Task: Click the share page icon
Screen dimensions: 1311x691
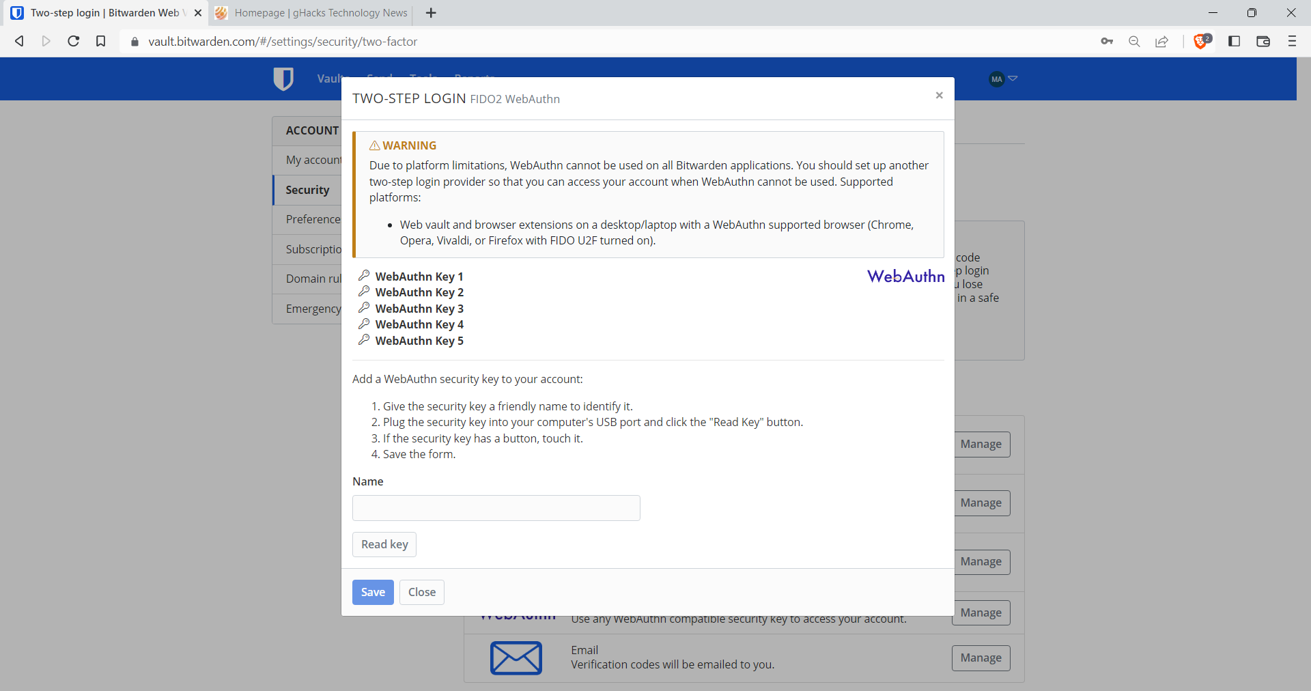Action: pos(1161,42)
